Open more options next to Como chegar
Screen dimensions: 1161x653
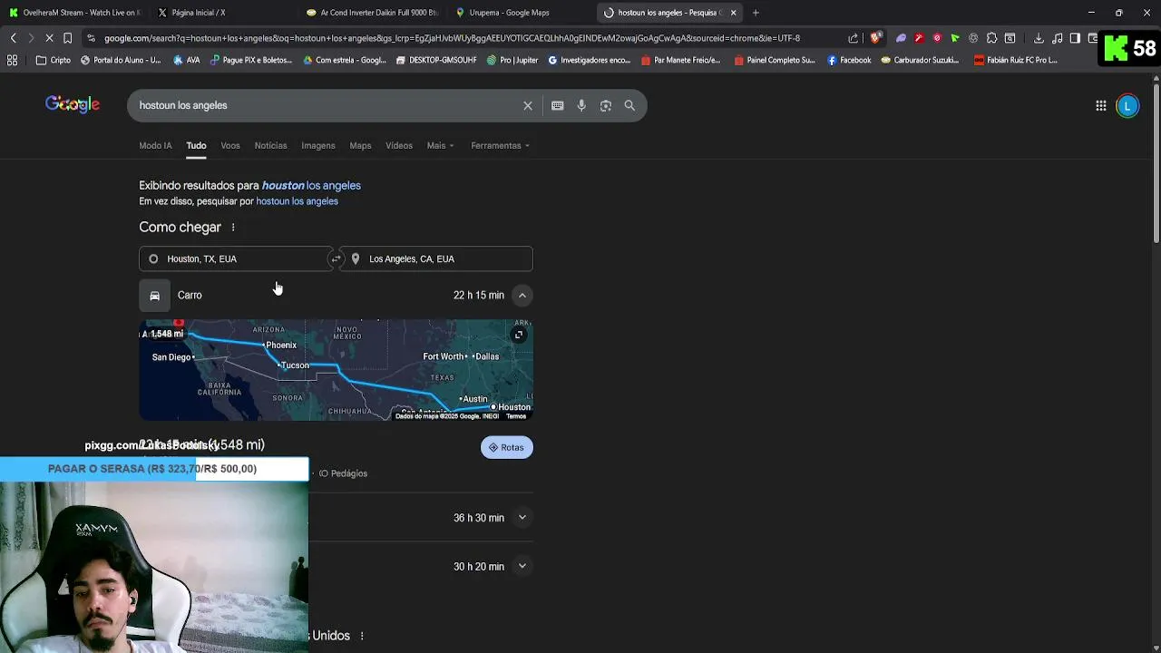pos(233,228)
